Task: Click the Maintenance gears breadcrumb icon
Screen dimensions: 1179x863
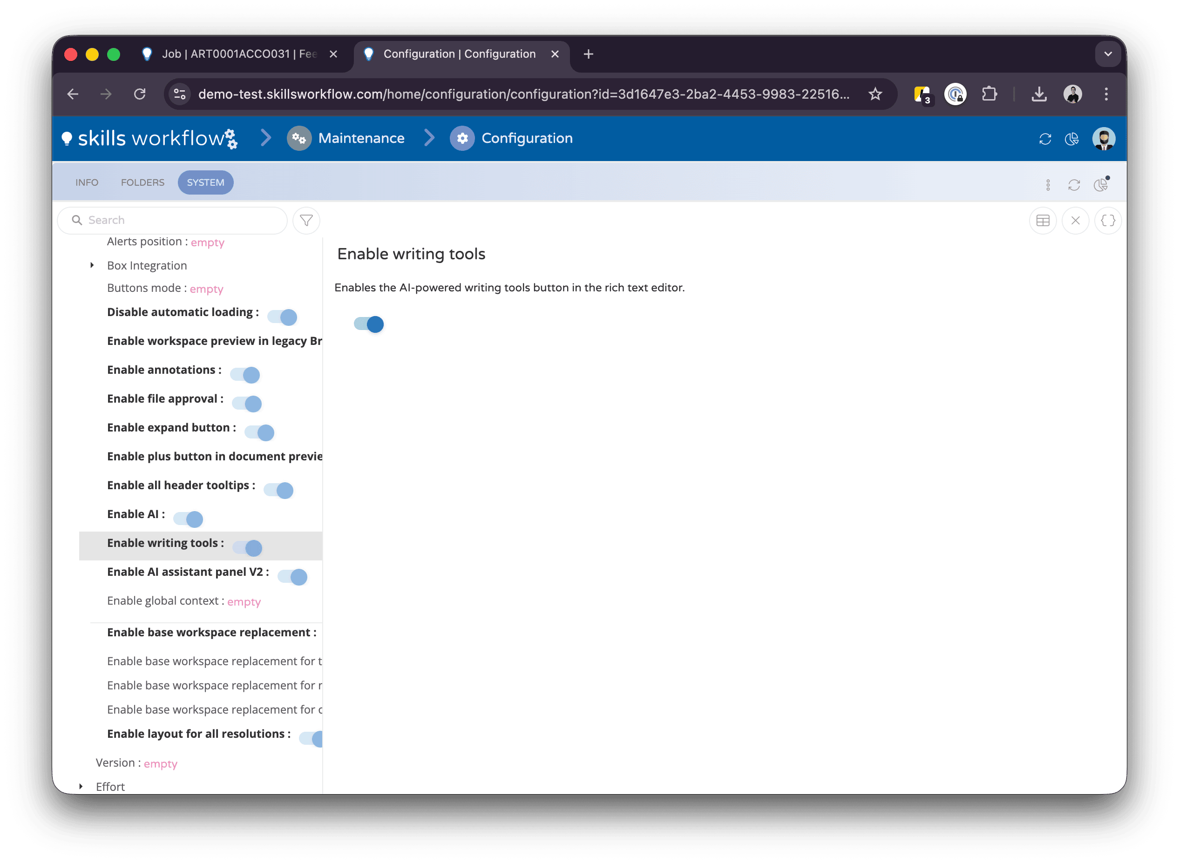Action: pyautogui.click(x=299, y=138)
